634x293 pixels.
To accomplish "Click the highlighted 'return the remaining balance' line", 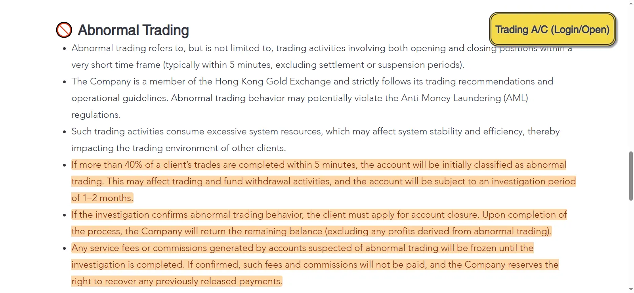I will [x=311, y=231].
